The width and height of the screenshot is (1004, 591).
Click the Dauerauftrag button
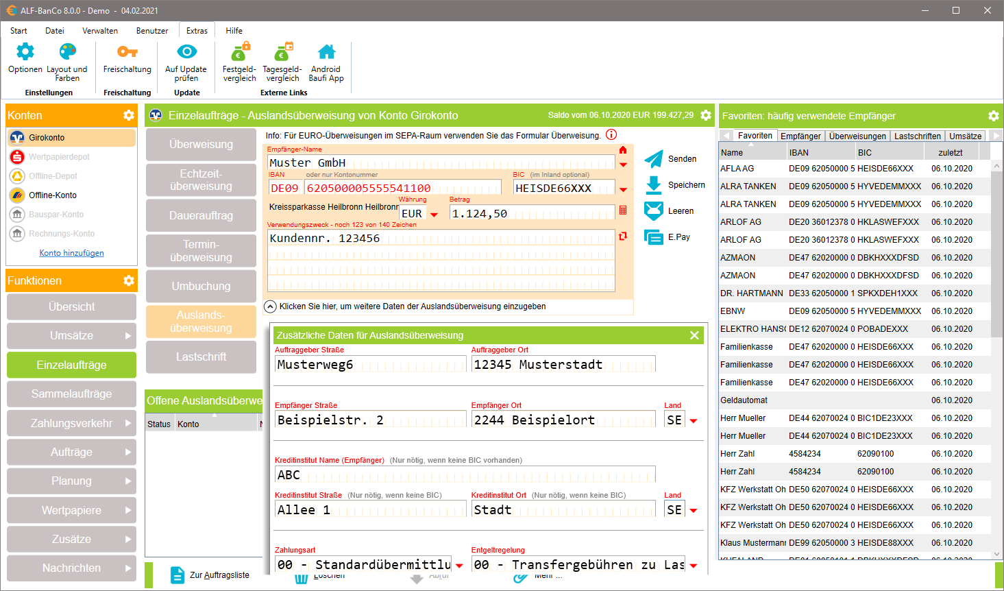(201, 215)
